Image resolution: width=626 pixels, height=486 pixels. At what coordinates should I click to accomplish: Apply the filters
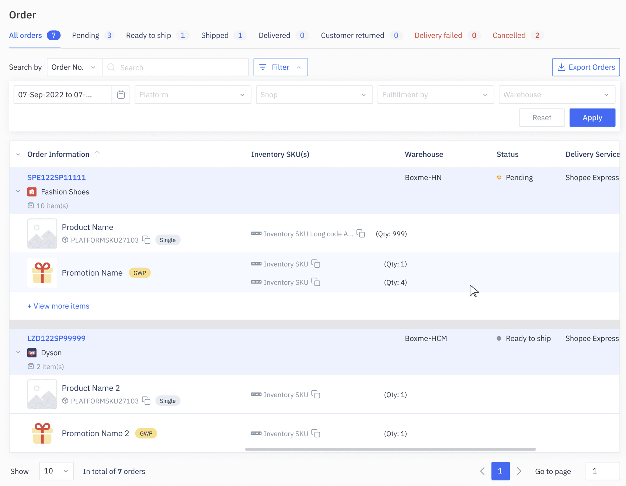[x=592, y=118]
